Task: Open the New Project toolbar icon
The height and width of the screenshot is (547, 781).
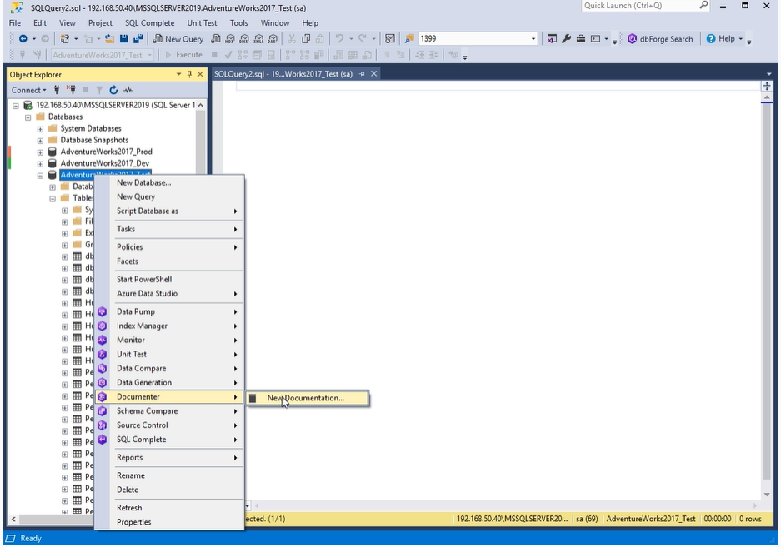Action: click(65, 39)
